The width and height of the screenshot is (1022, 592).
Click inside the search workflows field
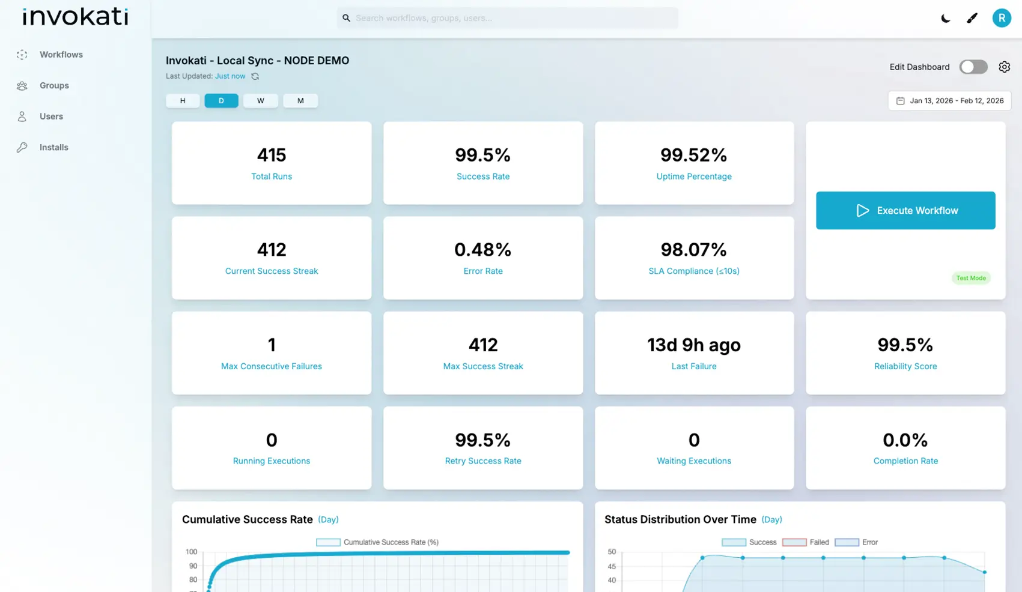506,18
